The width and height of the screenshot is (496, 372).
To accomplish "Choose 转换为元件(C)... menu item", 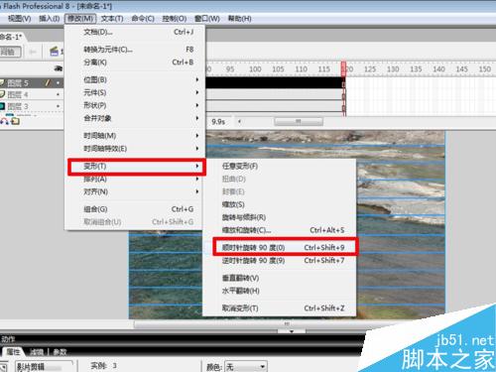I will tap(135, 50).
